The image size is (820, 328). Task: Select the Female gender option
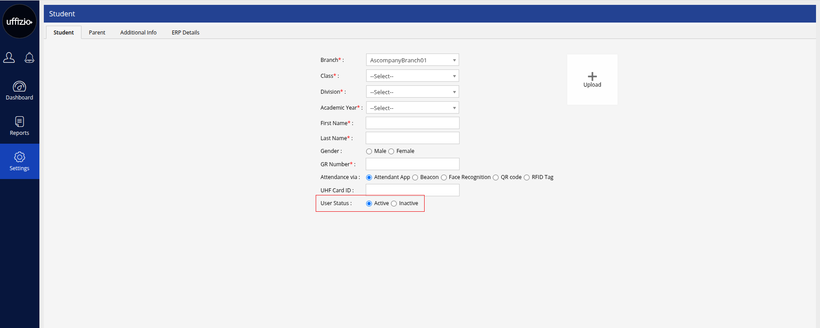(x=391, y=151)
